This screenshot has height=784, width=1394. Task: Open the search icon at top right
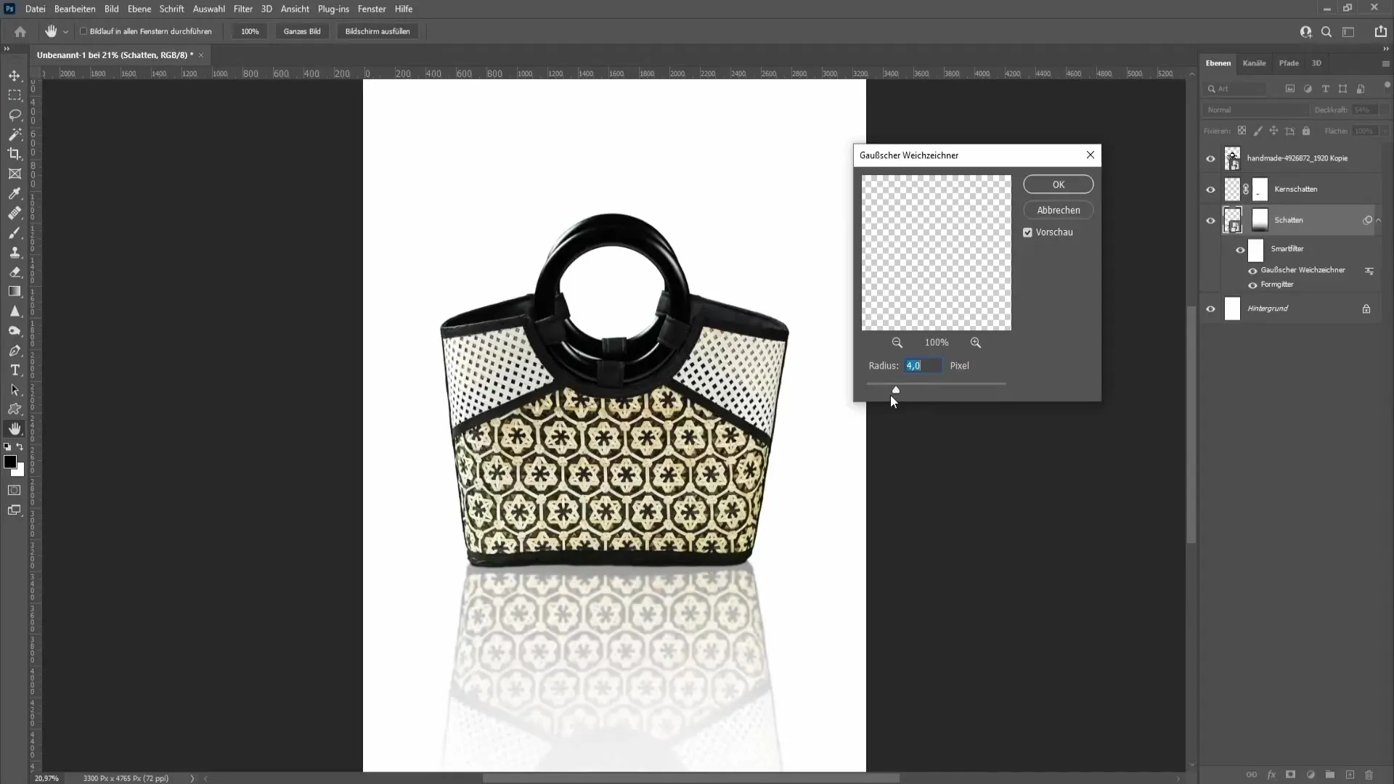coord(1326,32)
